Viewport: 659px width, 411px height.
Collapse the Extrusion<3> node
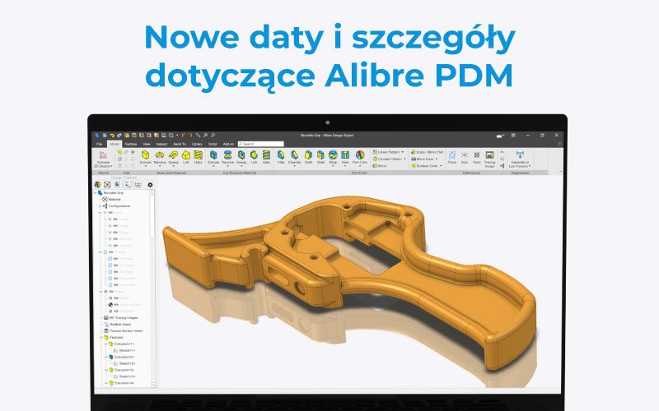(106, 371)
